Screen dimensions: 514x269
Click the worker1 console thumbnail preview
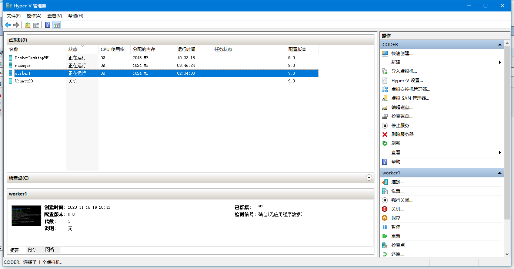pos(26,215)
